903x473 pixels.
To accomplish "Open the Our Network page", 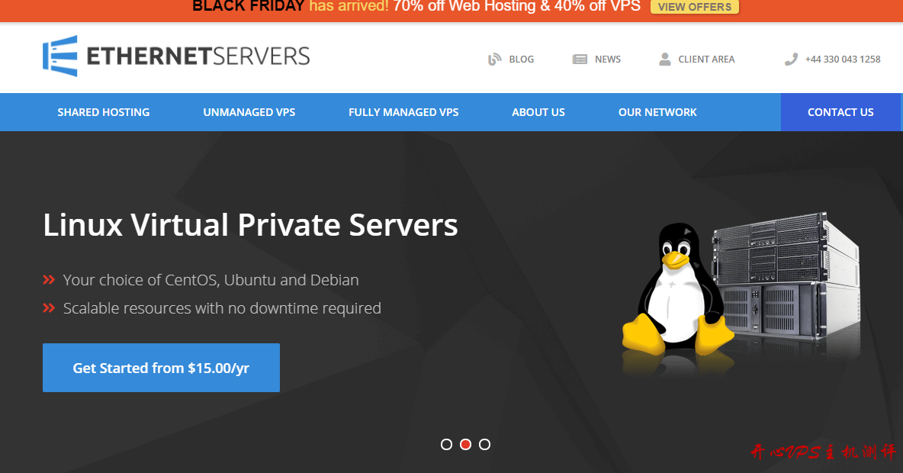I will pos(657,112).
